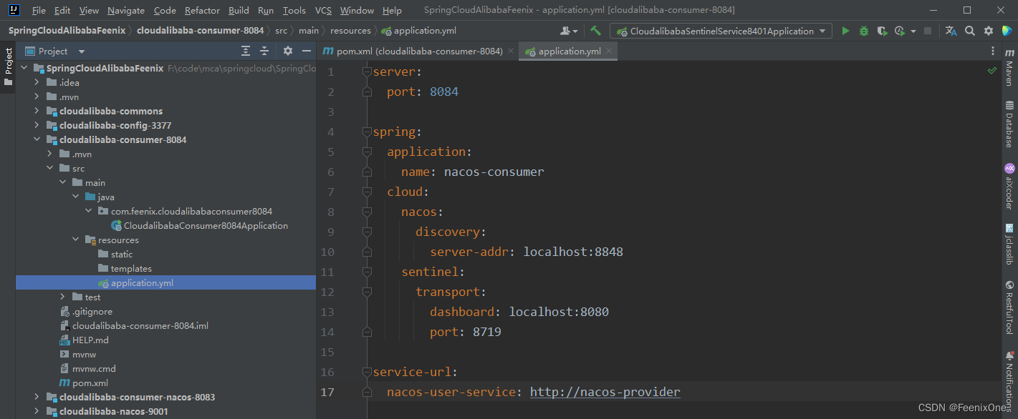Hide the Project tool window
Screen dimensions: 1018x419
pyautogui.click(x=307, y=51)
